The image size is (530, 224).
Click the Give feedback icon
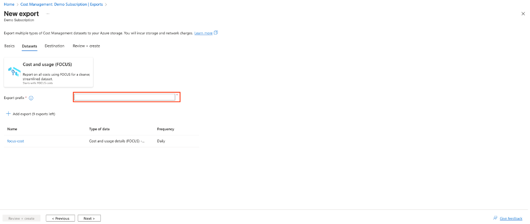tap(495, 218)
